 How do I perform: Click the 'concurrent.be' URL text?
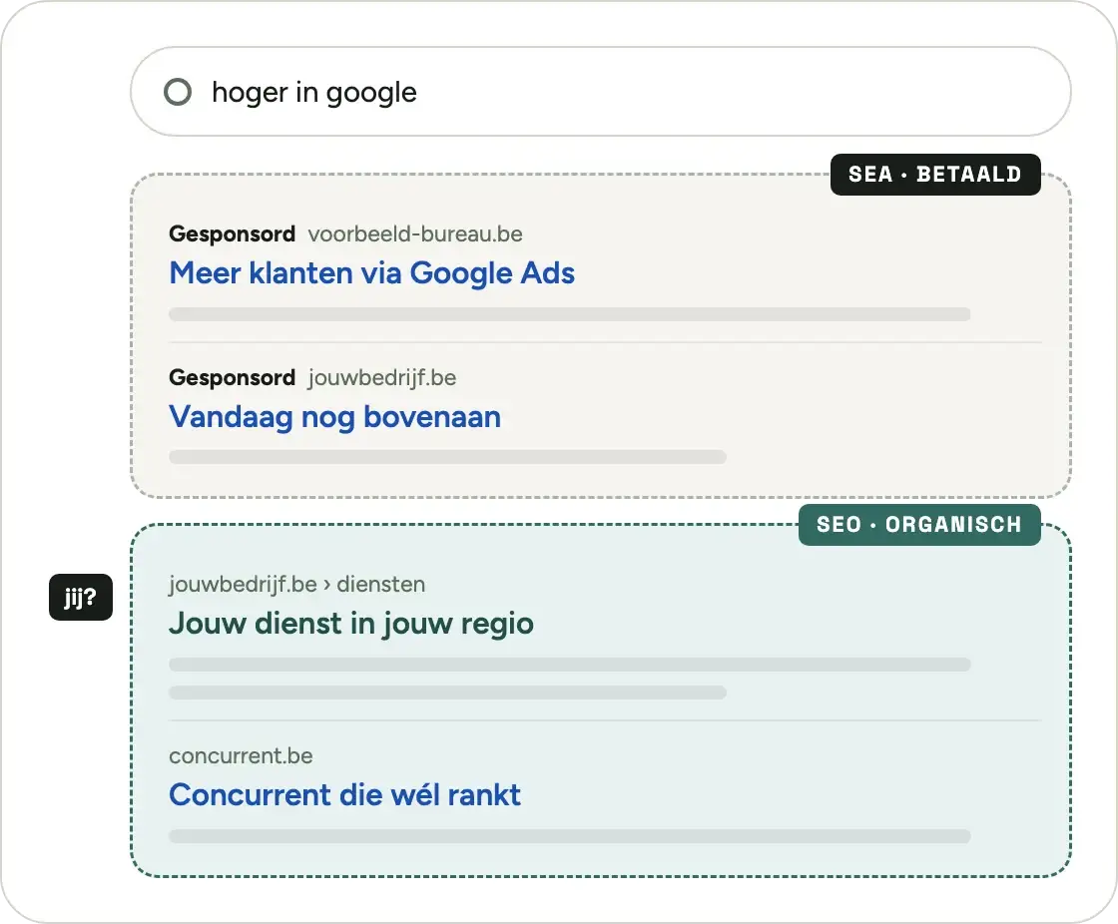click(241, 755)
